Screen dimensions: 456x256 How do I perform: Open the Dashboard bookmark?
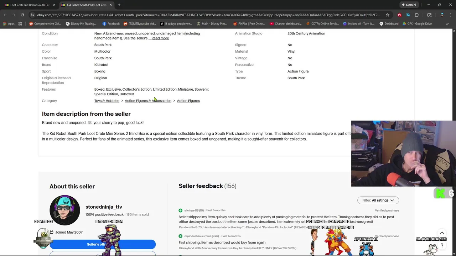[389, 24]
